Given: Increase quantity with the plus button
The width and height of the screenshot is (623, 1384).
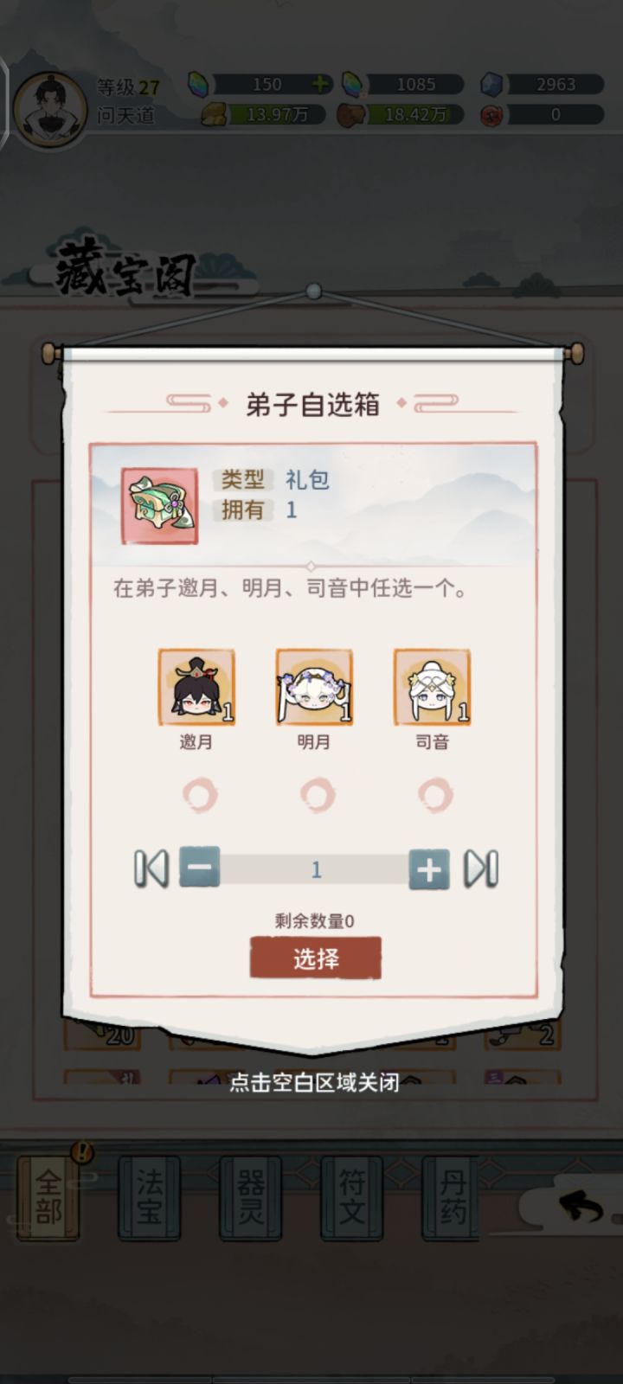Looking at the screenshot, I should (x=429, y=869).
